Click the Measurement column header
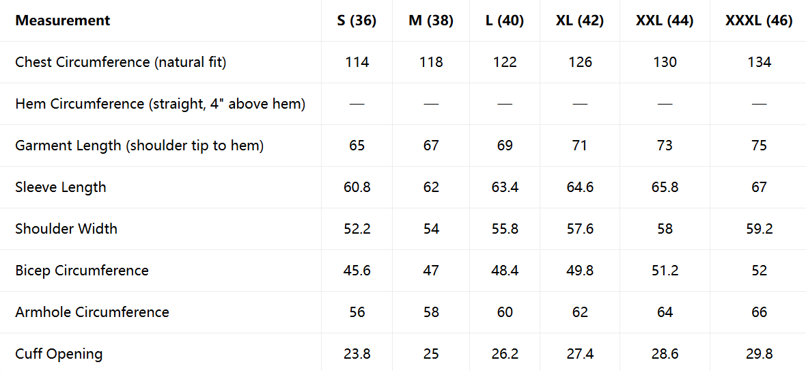This screenshot has width=806, height=371. pyautogui.click(x=63, y=20)
